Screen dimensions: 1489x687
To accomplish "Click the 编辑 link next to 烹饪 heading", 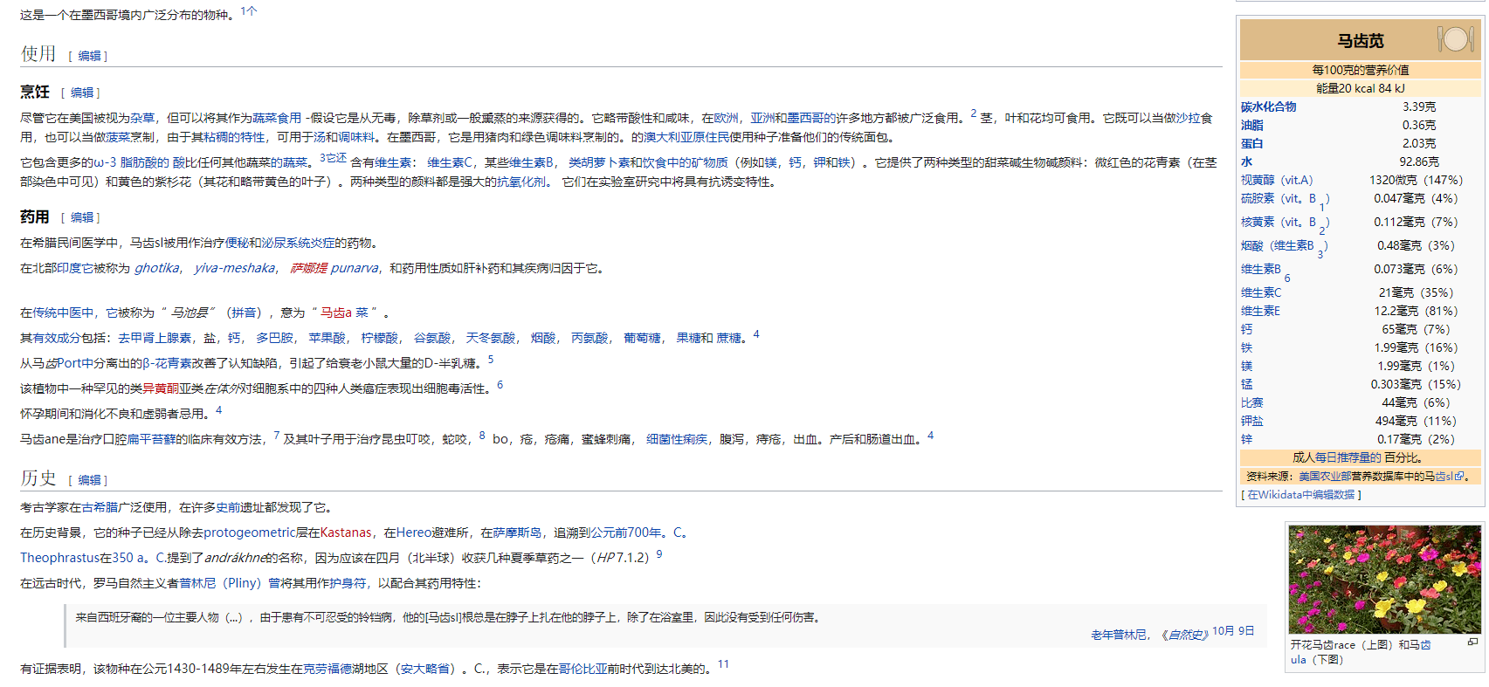I will pos(81,93).
